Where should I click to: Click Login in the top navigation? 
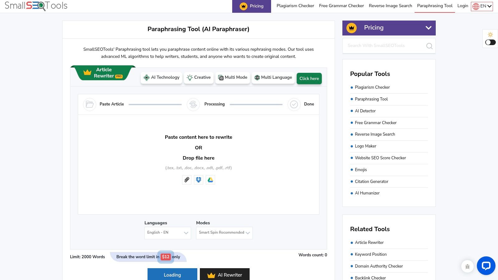tap(463, 6)
